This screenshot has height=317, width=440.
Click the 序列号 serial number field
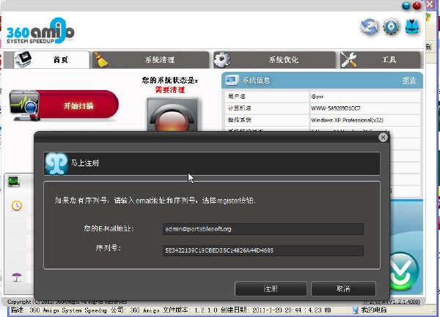point(263,250)
